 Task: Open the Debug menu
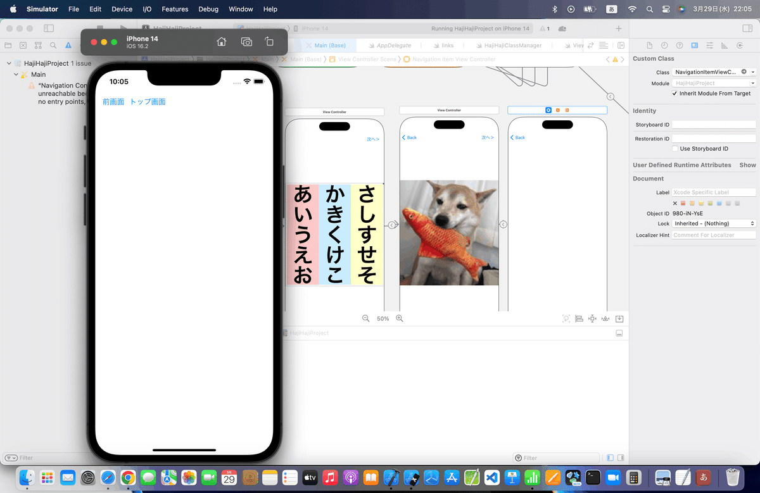pos(208,9)
